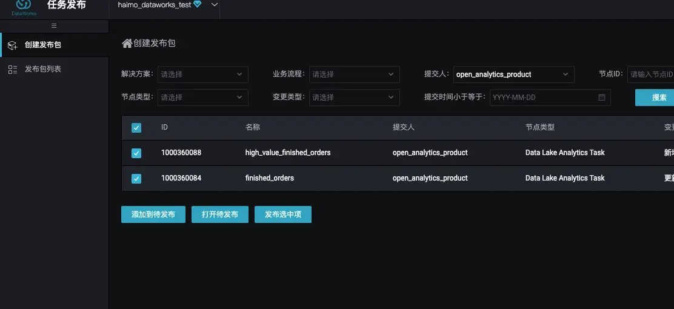Open the 节点类型 filter dropdown
The height and width of the screenshot is (309, 674).
203,98
